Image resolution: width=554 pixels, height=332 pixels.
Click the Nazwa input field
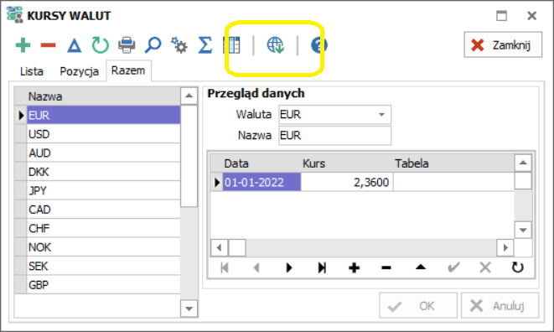click(x=334, y=136)
